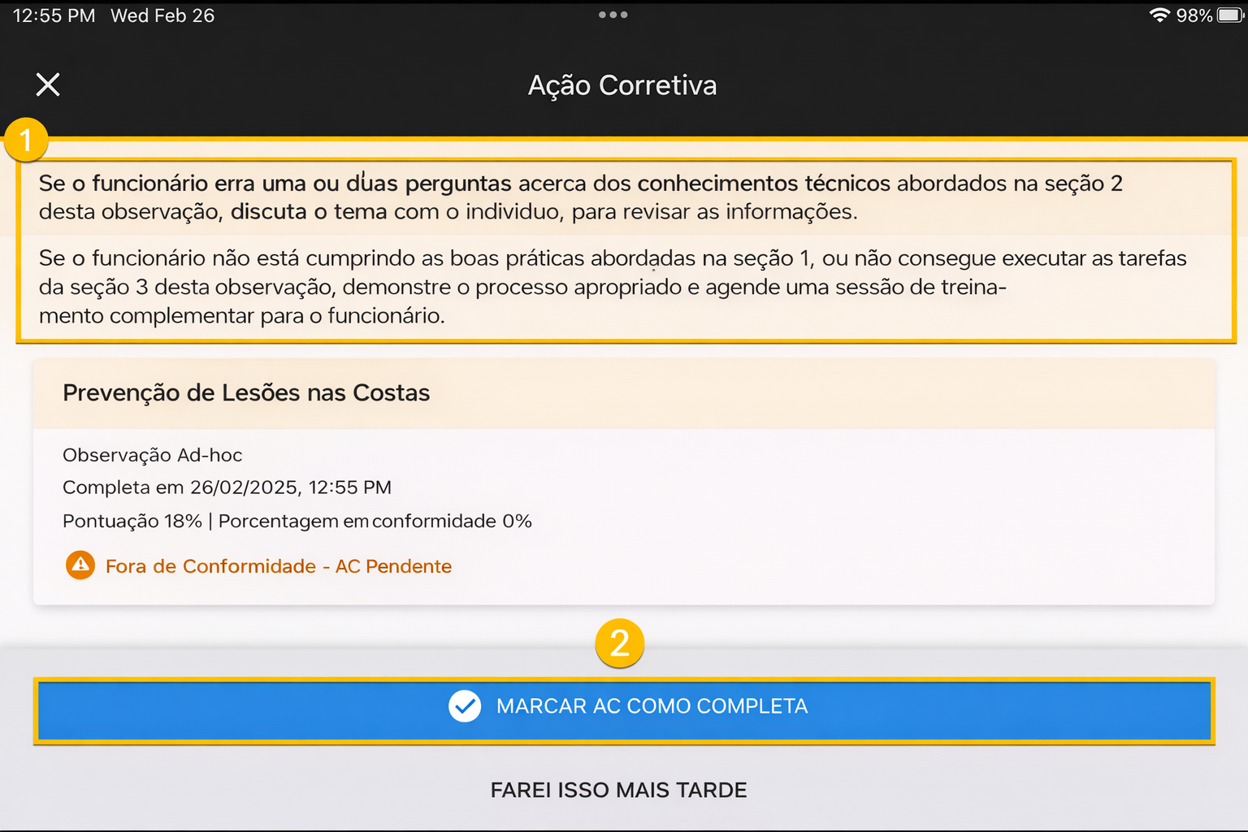
Task: Click the Wi-Fi status icon
Action: (1159, 15)
